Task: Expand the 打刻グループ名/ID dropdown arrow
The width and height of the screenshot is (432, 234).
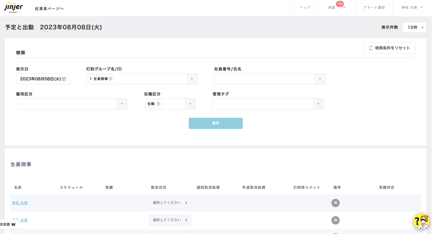Action: pyautogui.click(x=192, y=79)
